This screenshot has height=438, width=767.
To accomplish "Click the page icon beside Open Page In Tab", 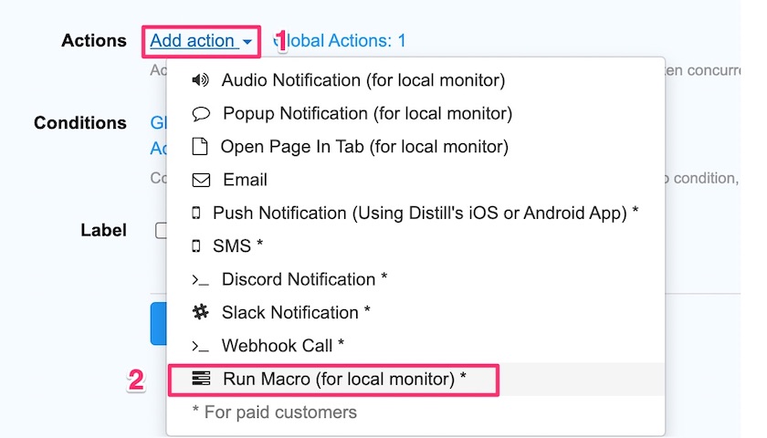I will (200, 147).
